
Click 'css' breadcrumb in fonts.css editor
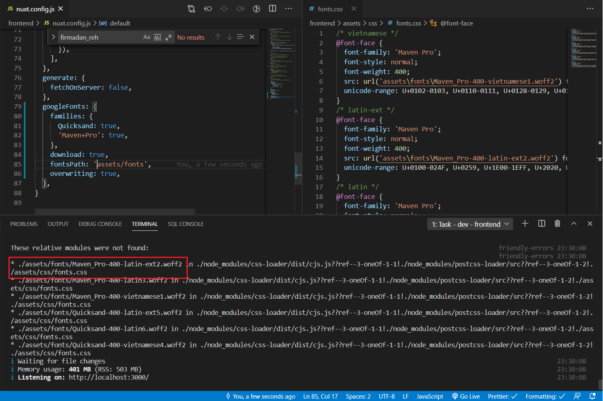tap(373, 23)
